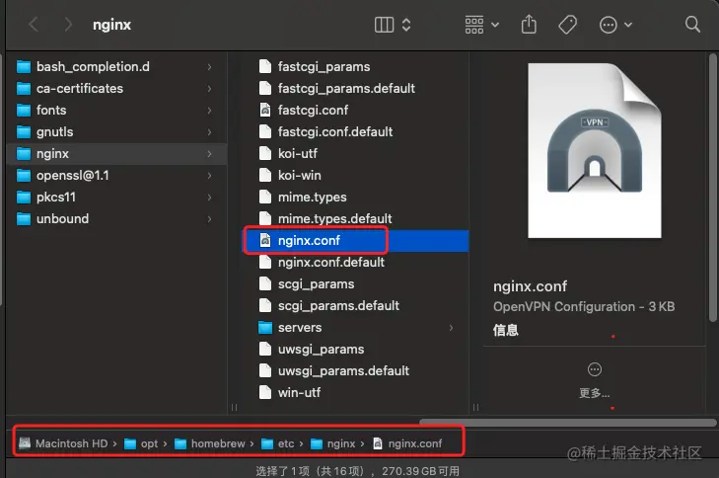Open the view switcher up-down arrows
Image resolution: width=719 pixels, height=478 pixels.
tap(406, 25)
